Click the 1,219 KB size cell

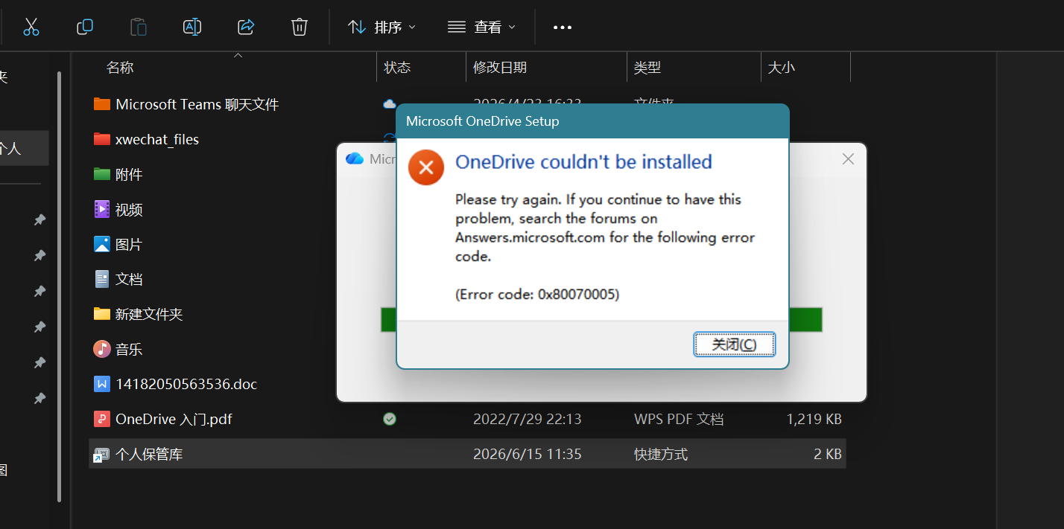click(x=814, y=420)
